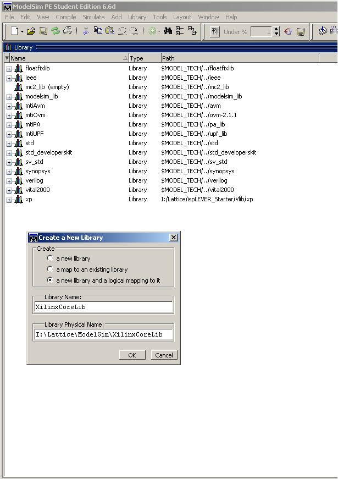This screenshot has width=338, height=479.
Task: Click the Compile download-style icon at toolbar right
Action: click(323, 31)
